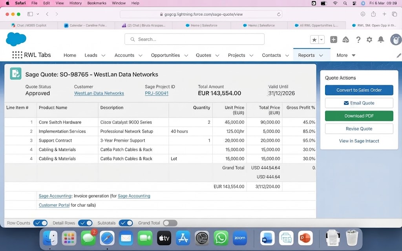Open the Salesforce help question mark
The height and width of the screenshot is (251, 402).
click(358, 40)
